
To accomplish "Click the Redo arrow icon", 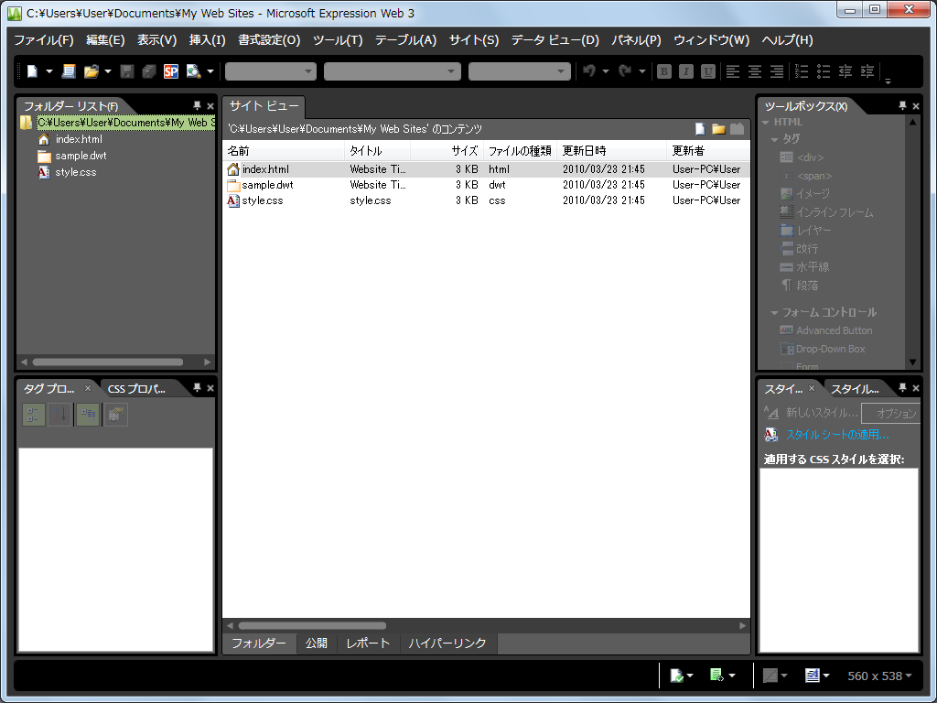I will 626,71.
